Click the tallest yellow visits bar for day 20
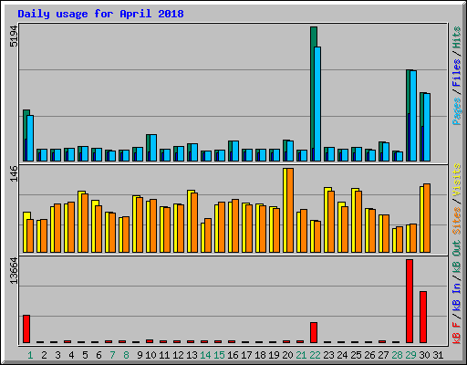The height and width of the screenshot is (365, 467). click(285, 210)
